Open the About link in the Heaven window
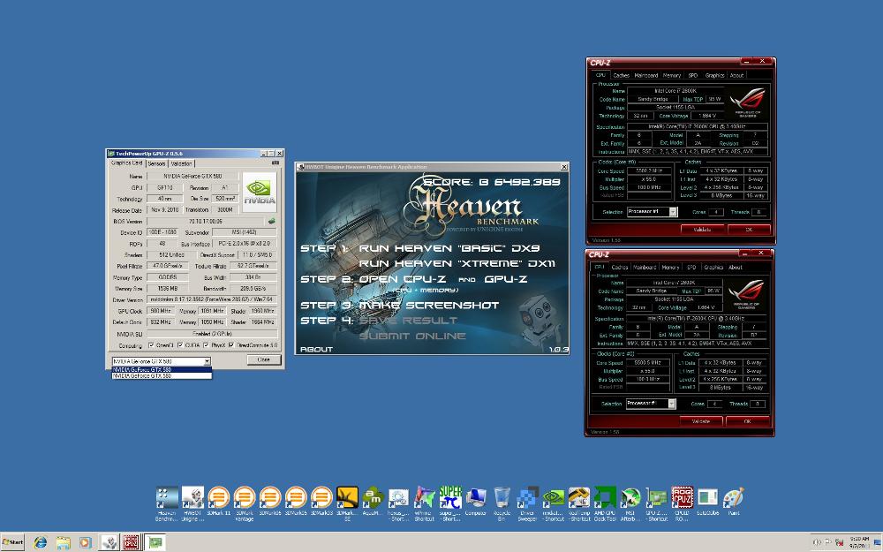Screen dimensions: 883x552 click(316, 349)
